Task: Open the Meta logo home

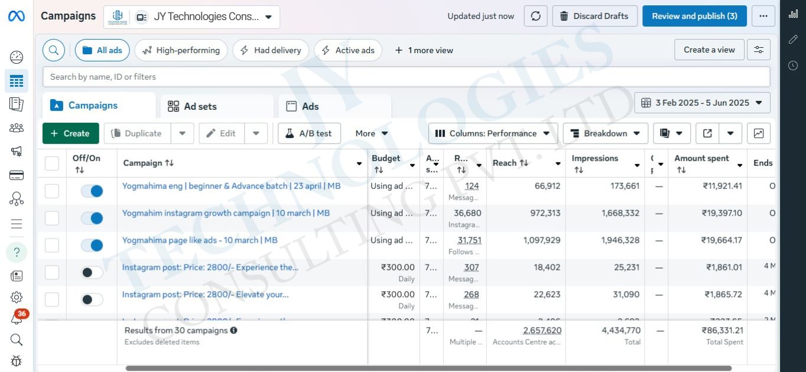Action: [17, 16]
